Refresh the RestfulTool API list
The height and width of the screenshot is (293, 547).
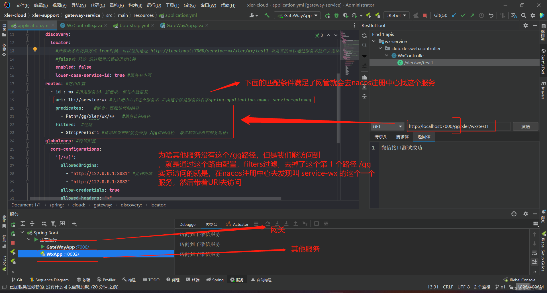(x=364, y=36)
